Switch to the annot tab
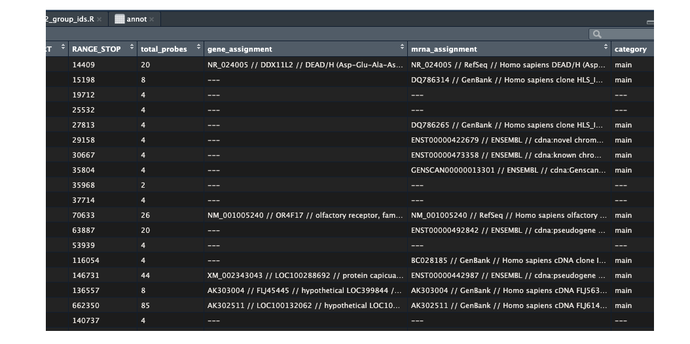Screen dimensions: 690x344 click(x=136, y=19)
